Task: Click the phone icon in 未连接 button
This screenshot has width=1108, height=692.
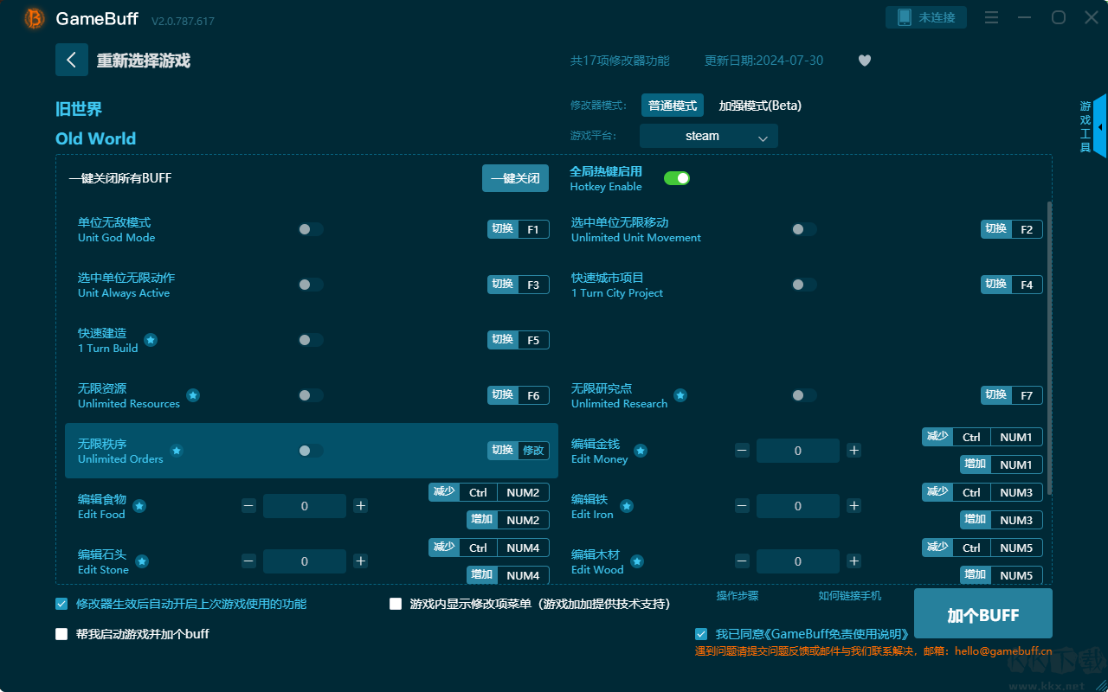Action: coord(905,17)
